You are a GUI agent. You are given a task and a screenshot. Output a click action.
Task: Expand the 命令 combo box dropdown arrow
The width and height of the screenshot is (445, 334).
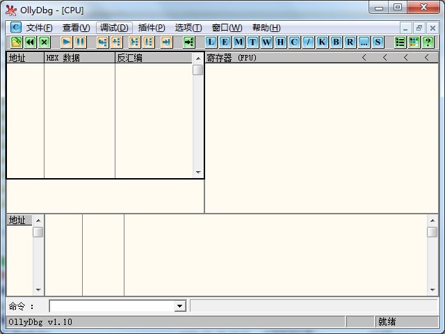(x=179, y=306)
